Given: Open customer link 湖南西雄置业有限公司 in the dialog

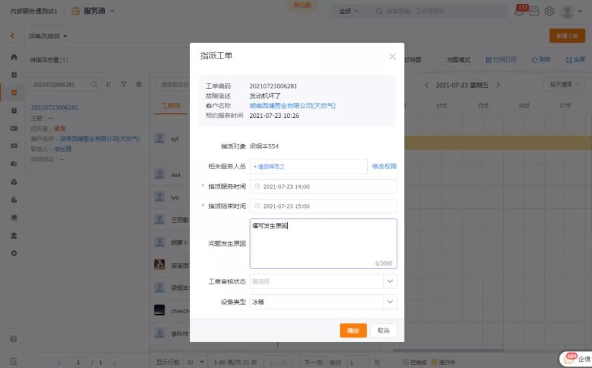Looking at the screenshot, I should (x=292, y=106).
